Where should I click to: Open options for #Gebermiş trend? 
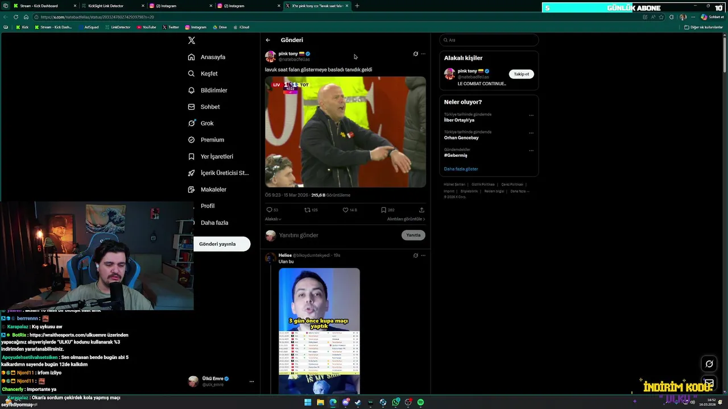click(x=531, y=151)
